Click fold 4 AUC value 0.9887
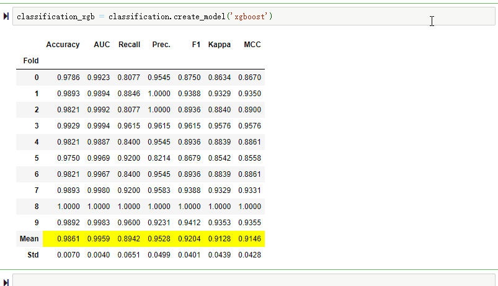 [99, 142]
